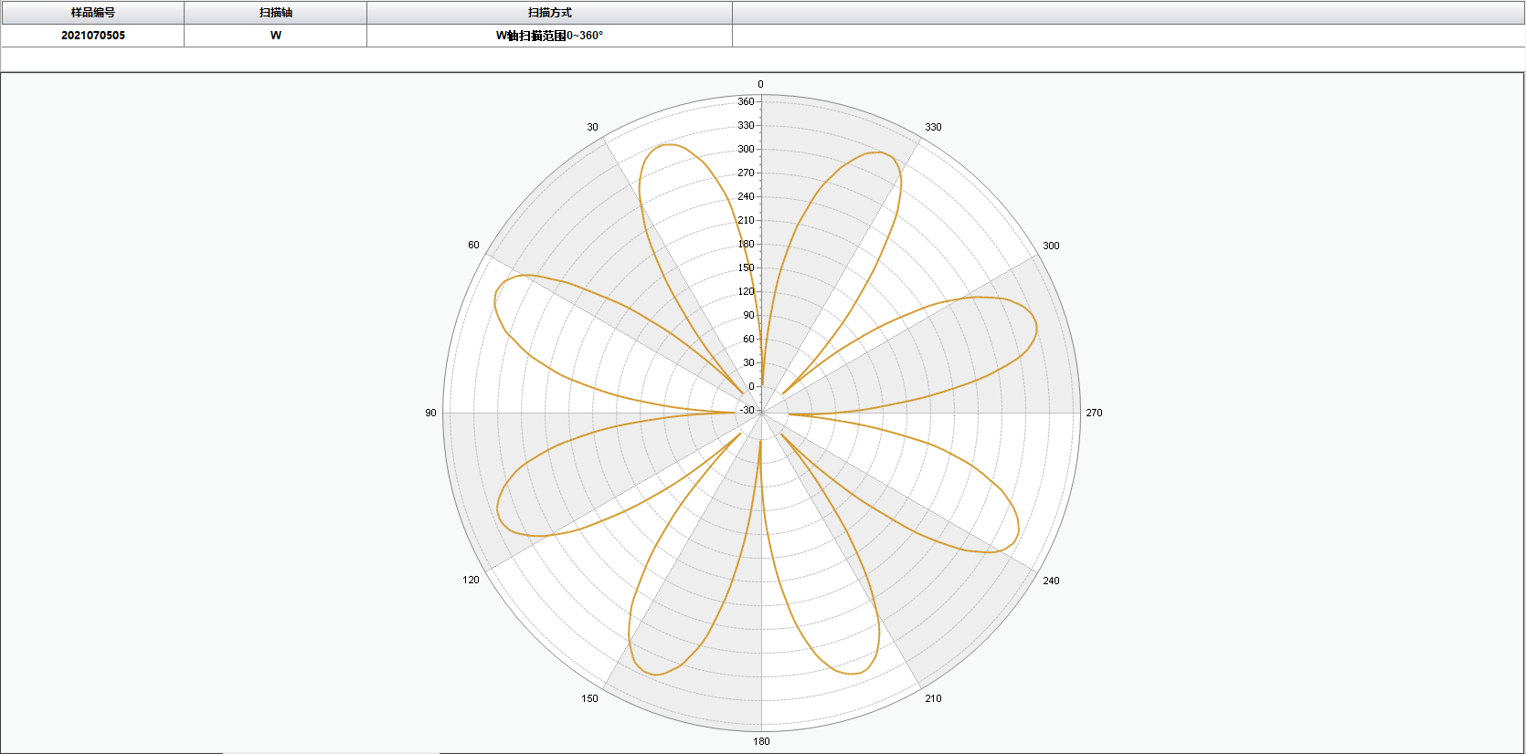Click the 300 degree angle label on the polar chart

coord(1051,246)
